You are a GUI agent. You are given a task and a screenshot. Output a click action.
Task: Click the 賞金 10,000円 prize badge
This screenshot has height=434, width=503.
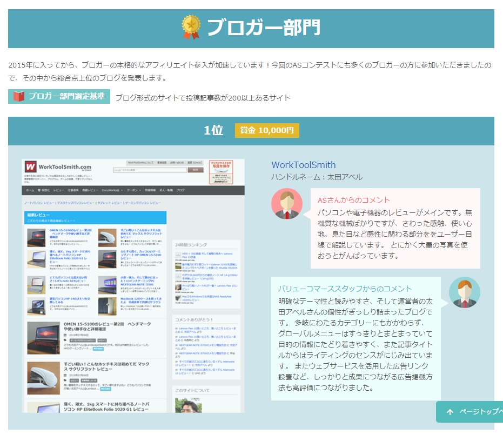(x=267, y=130)
